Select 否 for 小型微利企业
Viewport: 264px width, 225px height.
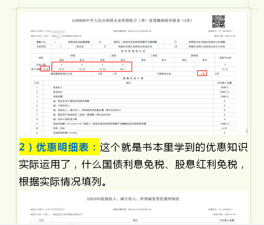pyautogui.click(x=216, y=74)
